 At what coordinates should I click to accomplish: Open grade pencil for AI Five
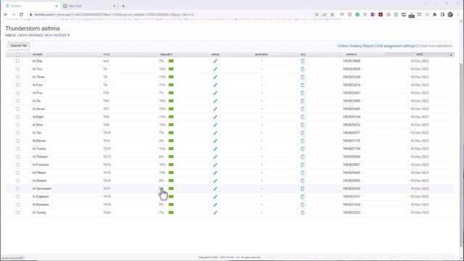tap(215, 94)
